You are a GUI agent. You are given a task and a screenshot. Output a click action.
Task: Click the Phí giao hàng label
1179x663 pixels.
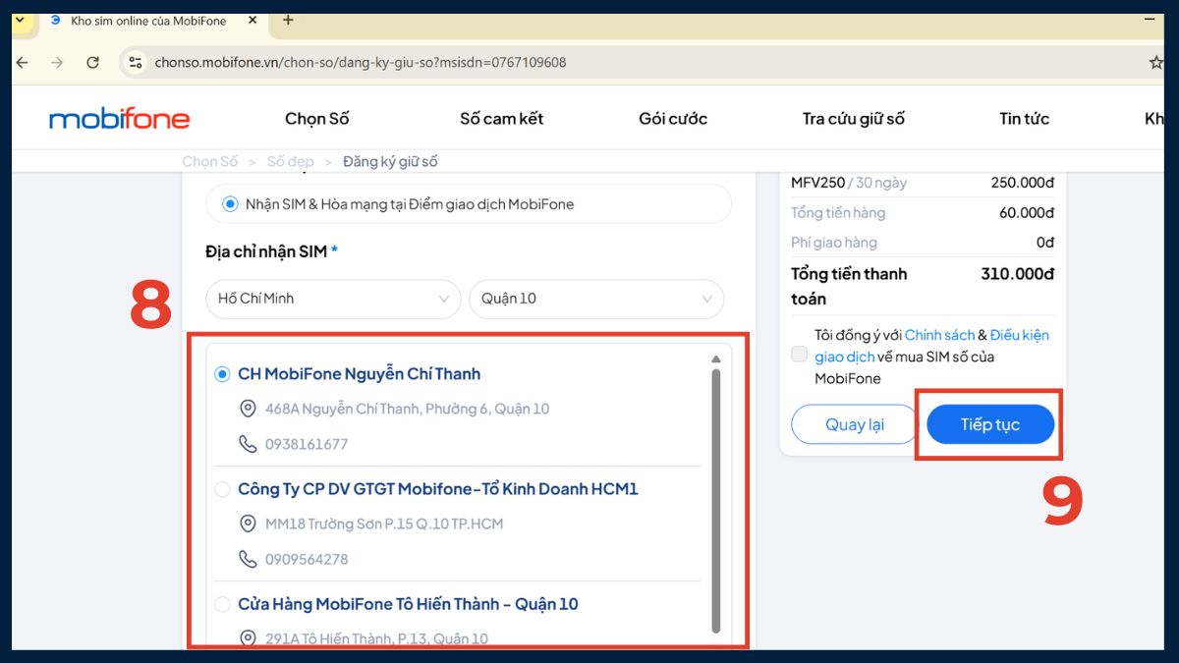pos(834,242)
